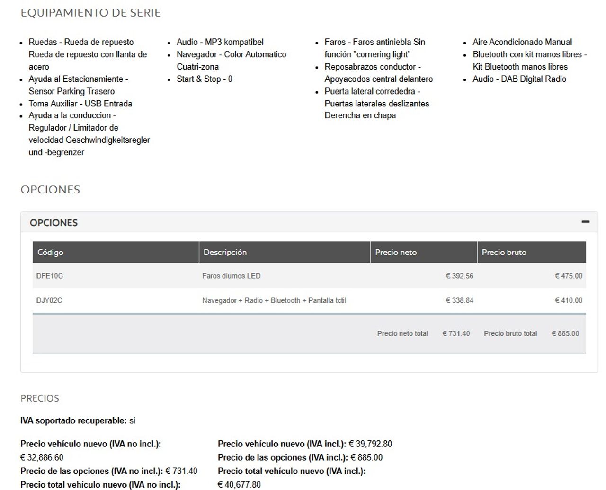
Task: Click the Precio neto total value € 731.40
Action: (x=456, y=333)
